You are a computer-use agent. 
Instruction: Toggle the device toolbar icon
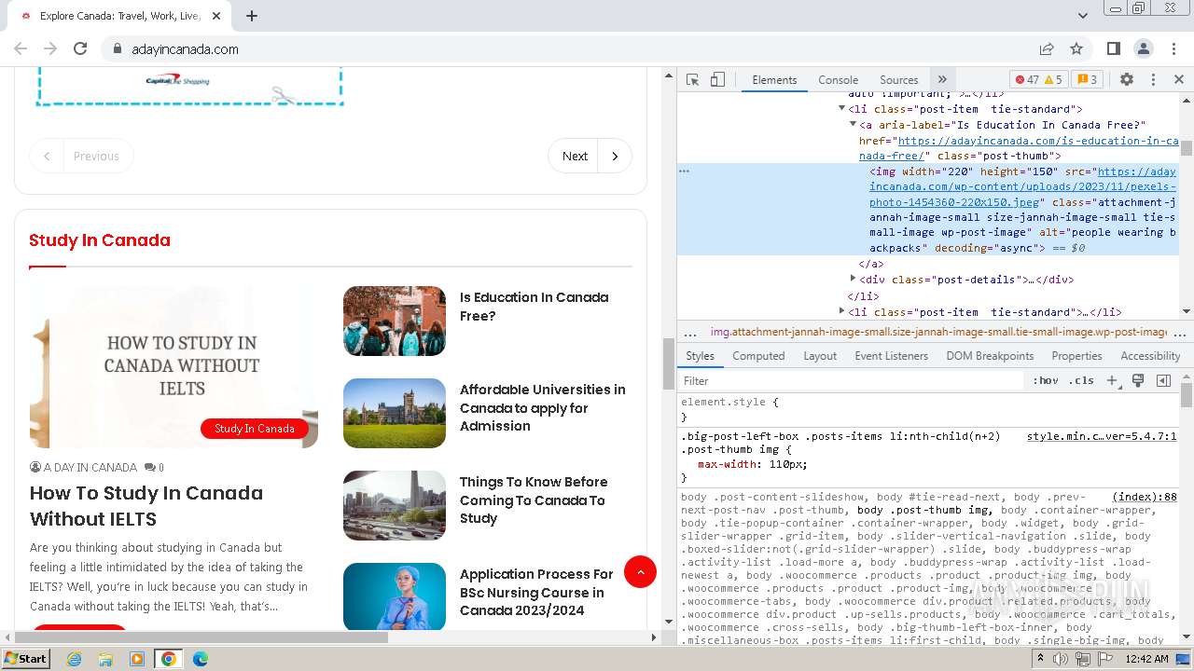717,80
